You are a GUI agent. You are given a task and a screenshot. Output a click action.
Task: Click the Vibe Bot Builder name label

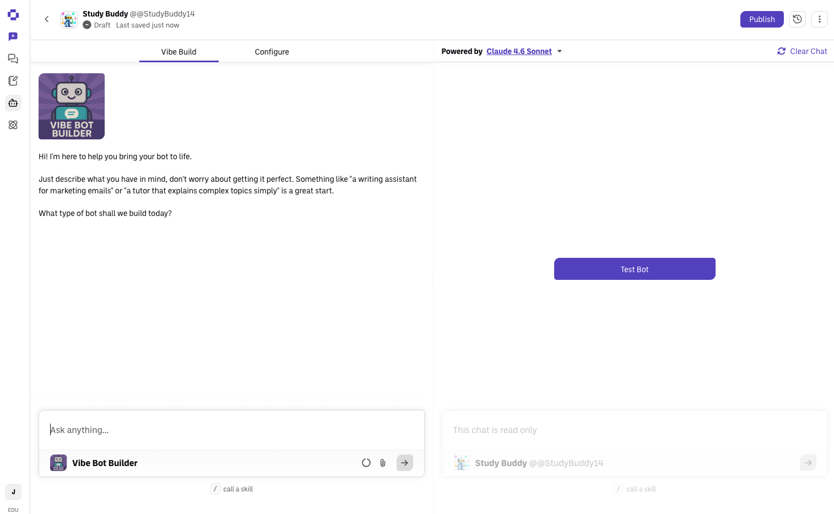[x=105, y=463]
